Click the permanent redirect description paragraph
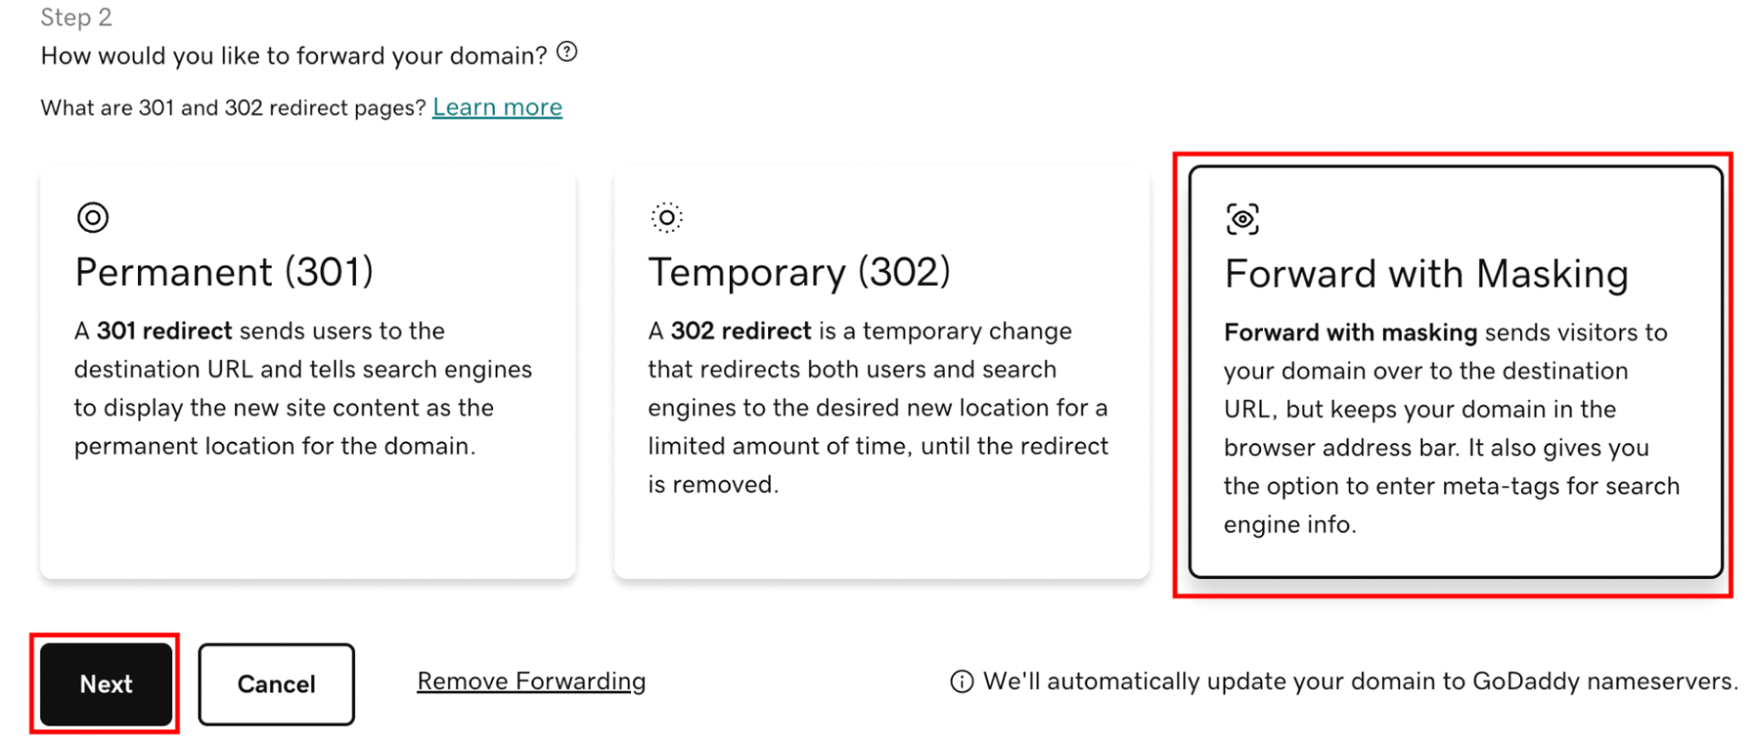 click(x=302, y=388)
